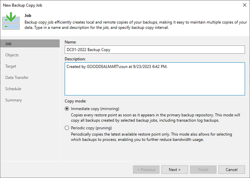Open the Summary step in the sidebar

[x=14, y=100]
